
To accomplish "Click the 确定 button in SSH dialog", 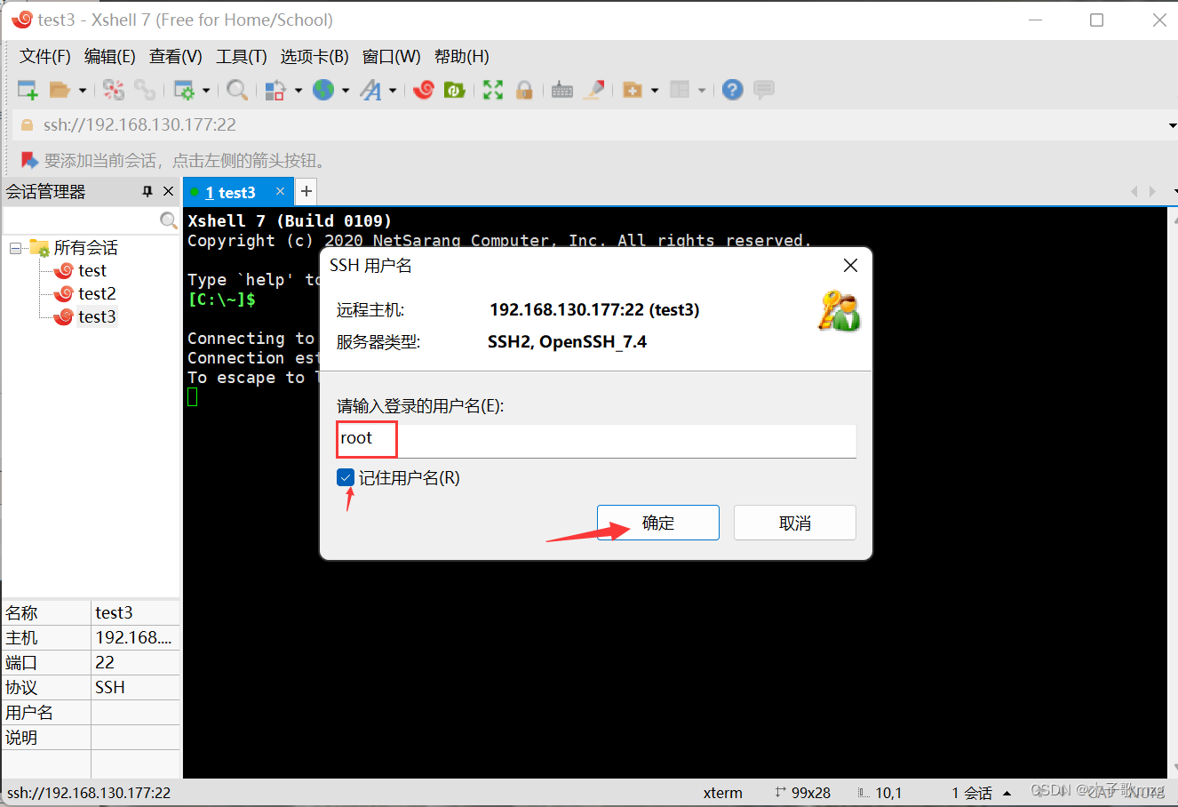I will tap(658, 523).
